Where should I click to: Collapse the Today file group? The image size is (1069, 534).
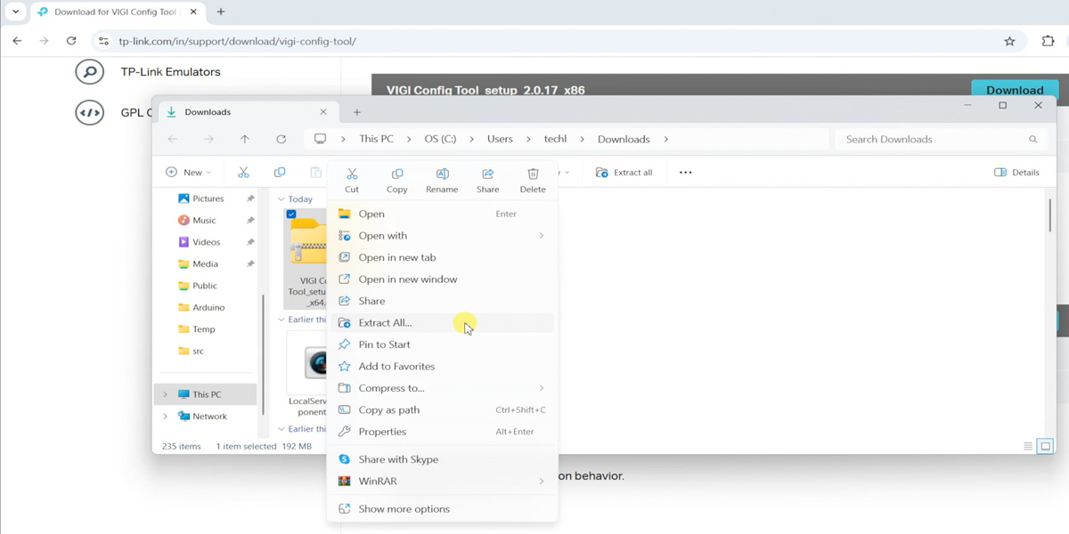pyautogui.click(x=282, y=199)
